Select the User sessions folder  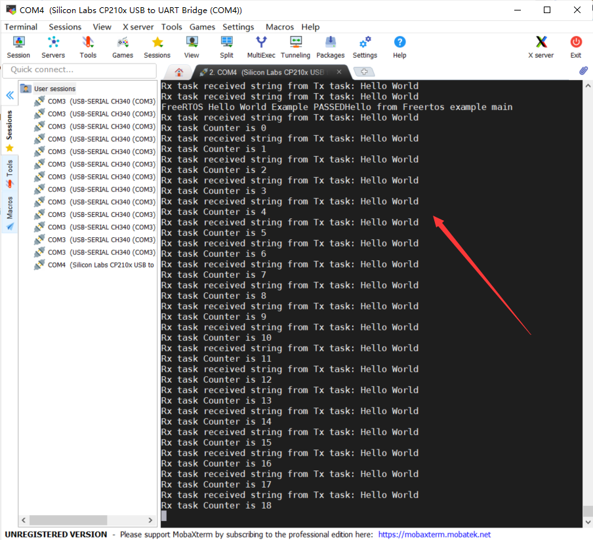pos(48,88)
